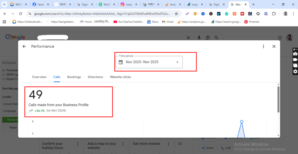Viewport: 298px width, 154px height.
Task: Open the Language dropdown in SEOquake
Action: (10, 111)
